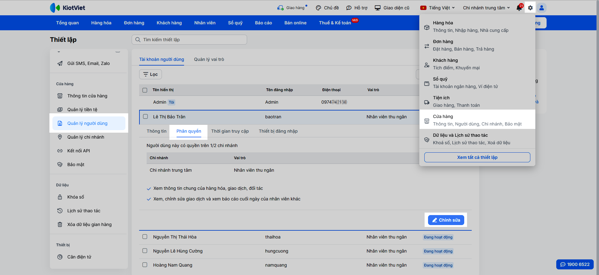Open the settings gear icon

(x=530, y=8)
